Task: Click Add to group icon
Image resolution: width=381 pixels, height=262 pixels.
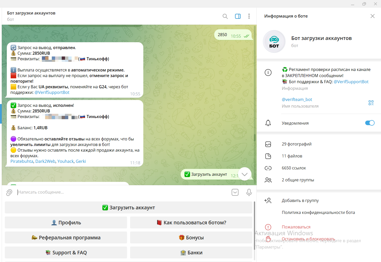Action: click(268, 201)
